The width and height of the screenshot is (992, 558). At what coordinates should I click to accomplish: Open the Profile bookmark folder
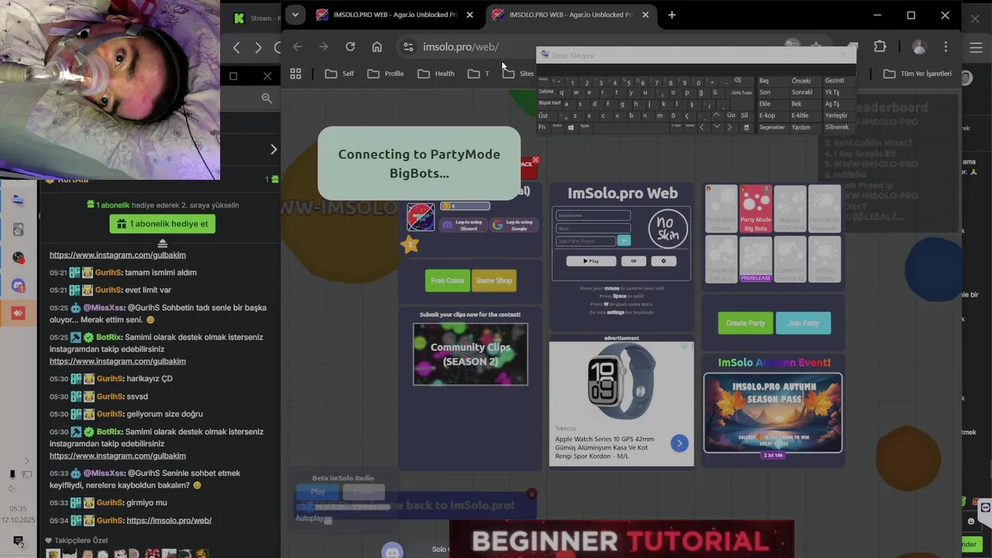pos(386,74)
